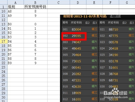Select column E header
The height and width of the screenshot is (102, 135).
click(x=94, y=2)
